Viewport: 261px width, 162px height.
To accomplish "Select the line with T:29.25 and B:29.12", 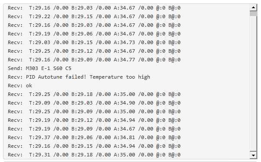I will 94,51.
